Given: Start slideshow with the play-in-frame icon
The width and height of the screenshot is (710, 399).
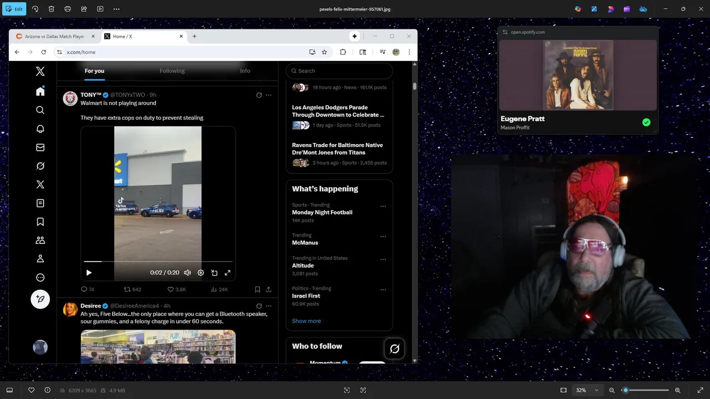Looking at the screenshot, I should point(100,9).
